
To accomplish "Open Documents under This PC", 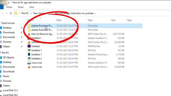I will click(x=9, y=67).
